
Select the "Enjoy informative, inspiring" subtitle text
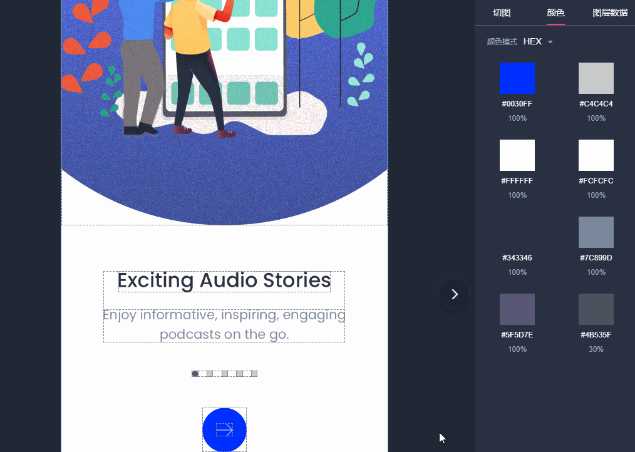(x=224, y=325)
